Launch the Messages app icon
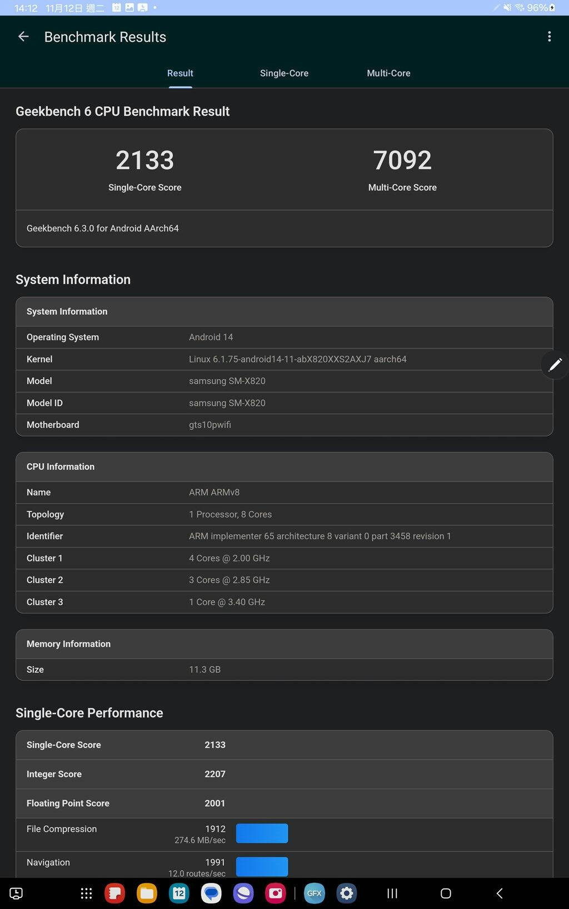The width and height of the screenshot is (569, 909). click(211, 893)
